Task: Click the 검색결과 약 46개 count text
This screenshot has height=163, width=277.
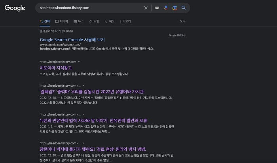Action: click(56, 31)
